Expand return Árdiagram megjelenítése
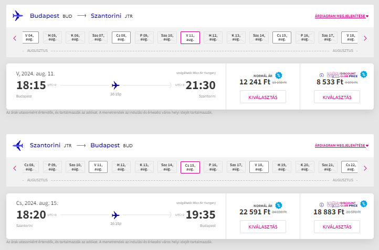 pos(342,146)
